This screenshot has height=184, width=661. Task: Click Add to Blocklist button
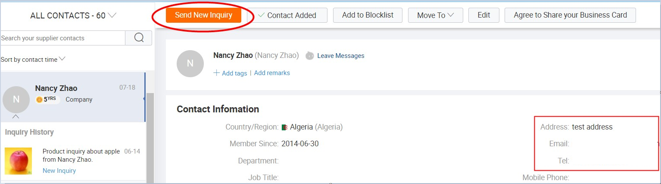pyautogui.click(x=368, y=15)
